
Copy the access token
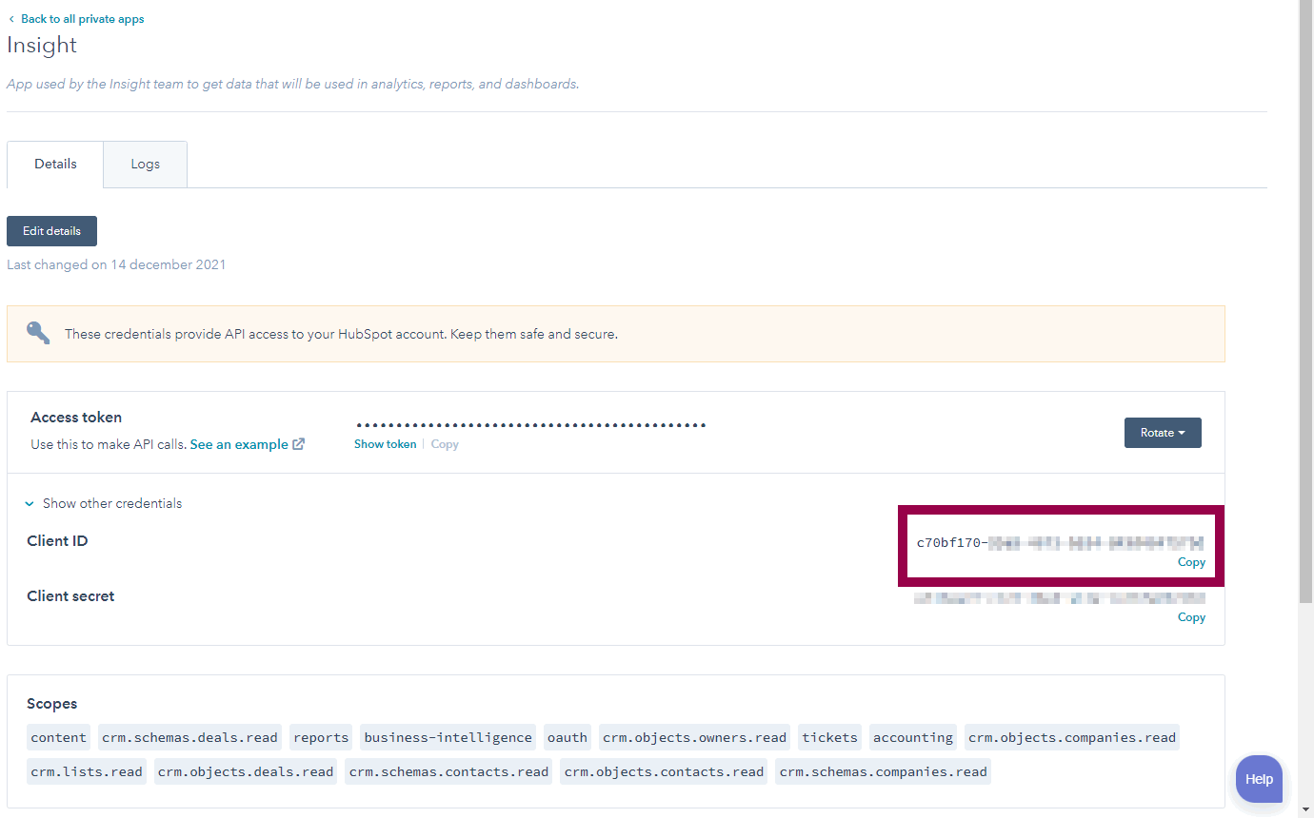click(444, 444)
